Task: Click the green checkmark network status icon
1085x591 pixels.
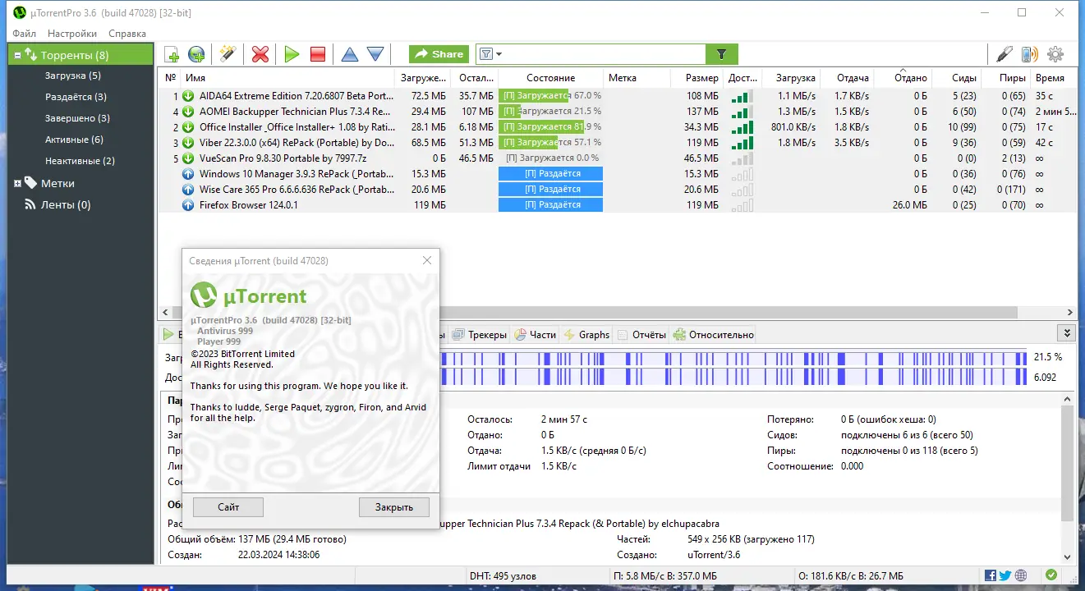Action: pyautogui.click(x=1051, y=575)
